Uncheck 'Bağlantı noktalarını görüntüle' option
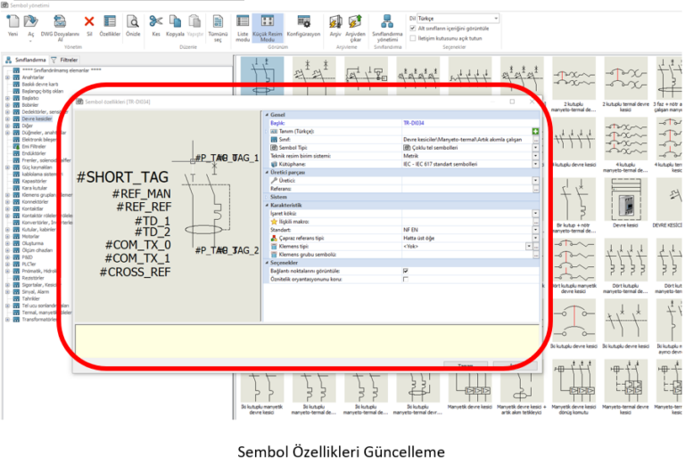Screen dimensions: 685x464 (x=405, y=271)
